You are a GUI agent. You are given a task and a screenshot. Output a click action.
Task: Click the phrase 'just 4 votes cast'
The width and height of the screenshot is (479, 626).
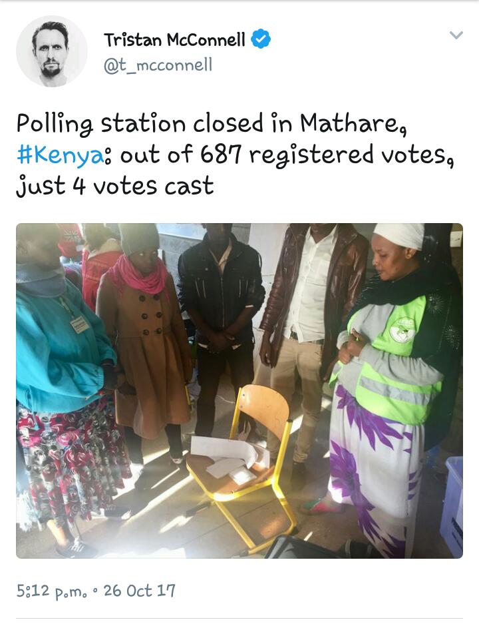tap(115, 186)
